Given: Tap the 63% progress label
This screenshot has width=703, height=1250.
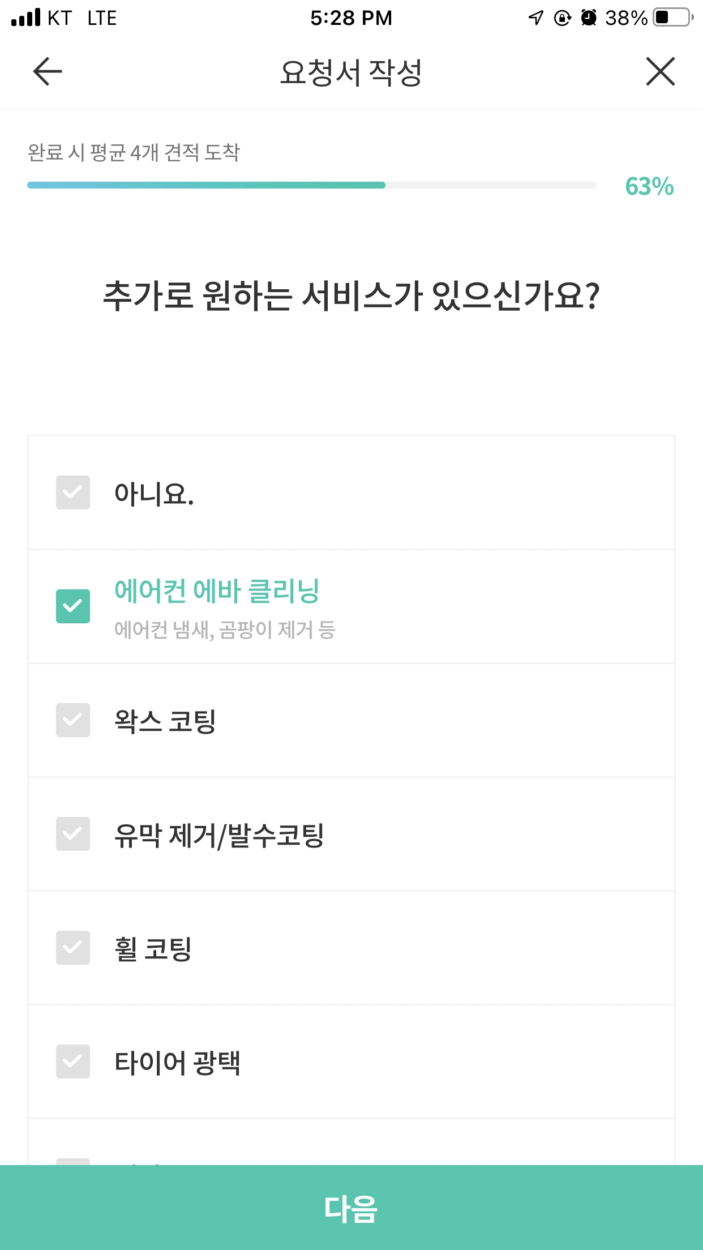Looking at the screenshot, I should (649, 186).
